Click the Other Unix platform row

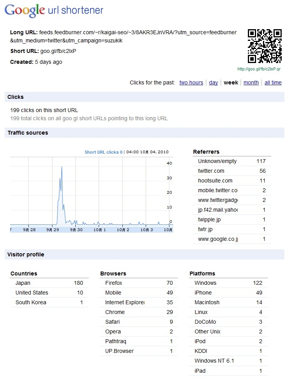(228, 331)
